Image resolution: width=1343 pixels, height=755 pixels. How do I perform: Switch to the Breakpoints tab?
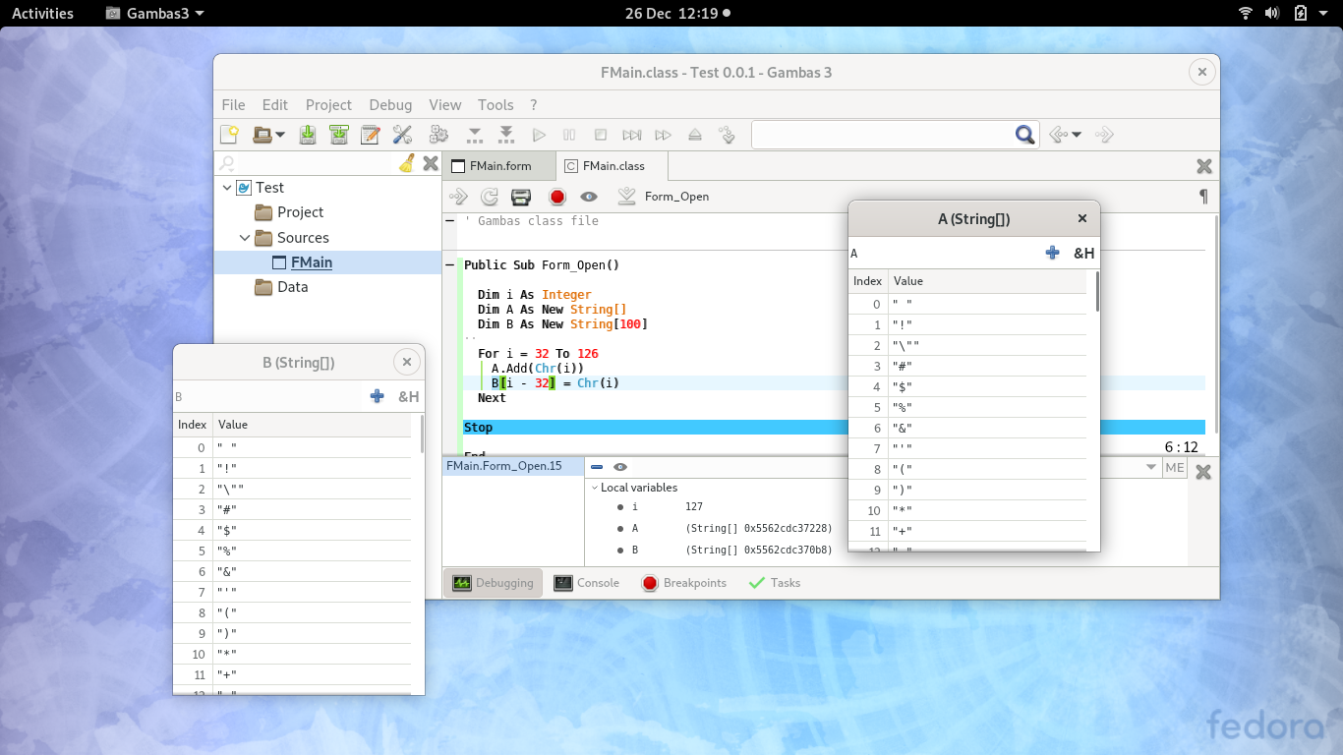(x=684, y=583)
